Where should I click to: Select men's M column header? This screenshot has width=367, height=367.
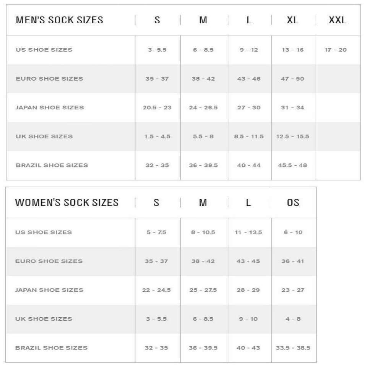click(203, 20)
